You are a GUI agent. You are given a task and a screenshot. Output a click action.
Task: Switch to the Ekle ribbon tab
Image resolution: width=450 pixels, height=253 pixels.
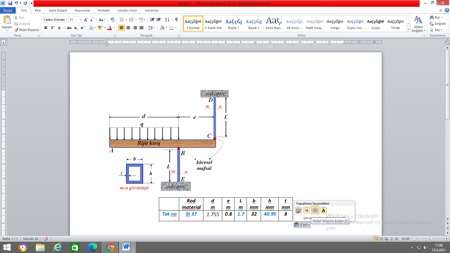38,10
